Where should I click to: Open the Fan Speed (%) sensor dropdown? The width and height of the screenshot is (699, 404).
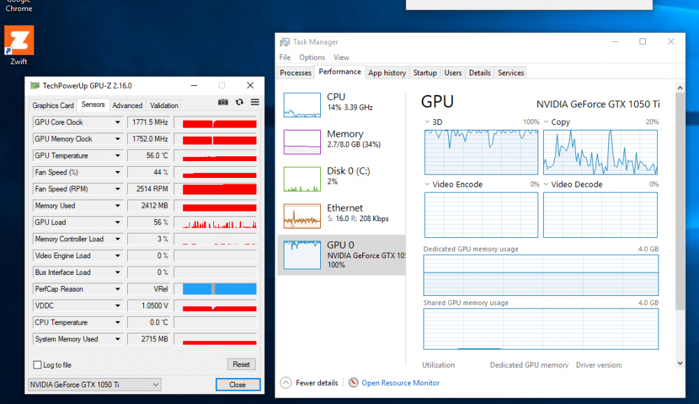[117, 172]
